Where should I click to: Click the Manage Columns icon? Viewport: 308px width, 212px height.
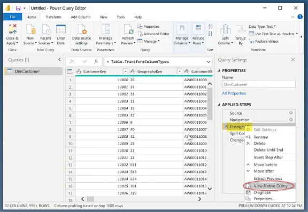click(182, 29)
